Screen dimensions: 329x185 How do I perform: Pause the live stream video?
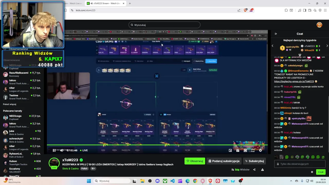pyautogui.click(x=54, y=150)
